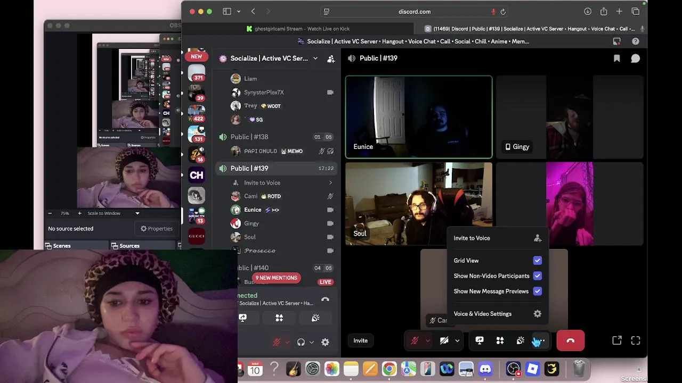Viewport: 682px width, 383px height.
Task: Click the Discord help question mark icon
Action: click(x=636, y=41)
